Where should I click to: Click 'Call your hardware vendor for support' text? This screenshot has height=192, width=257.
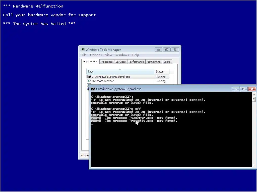coord(49,15)
